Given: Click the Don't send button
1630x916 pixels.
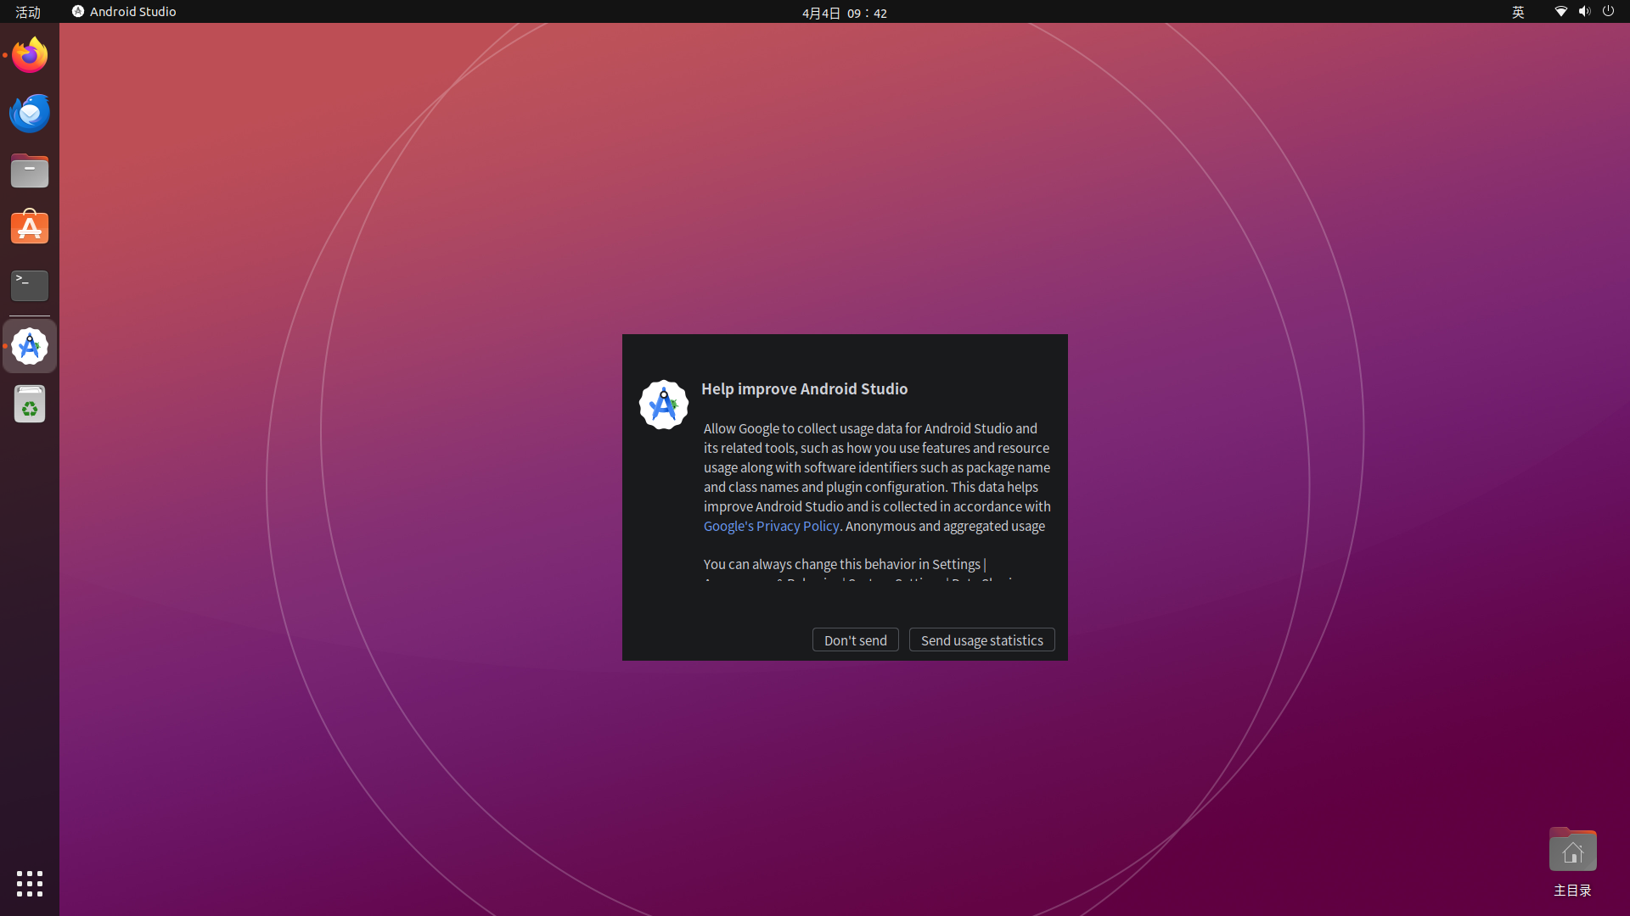Looking at the screenshot, I should pos(855,640).
